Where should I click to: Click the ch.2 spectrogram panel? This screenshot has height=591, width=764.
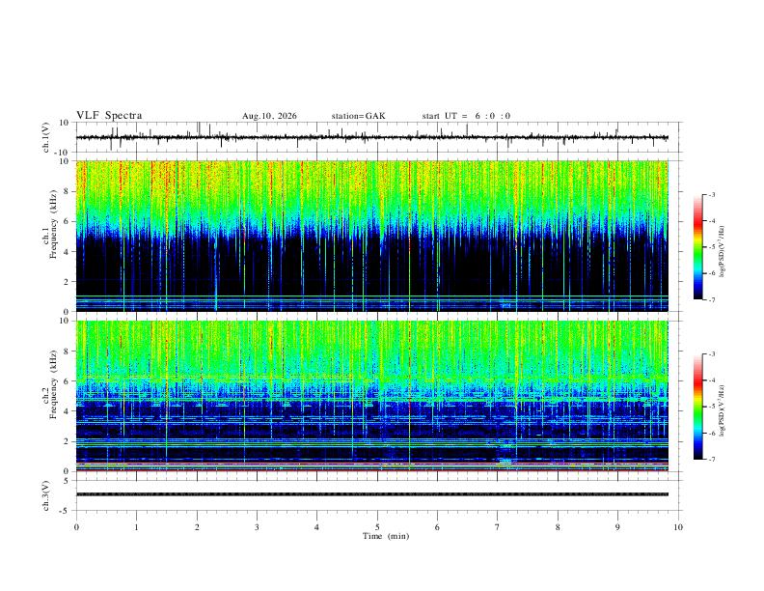pyautogui.click(x=372, y=396)
